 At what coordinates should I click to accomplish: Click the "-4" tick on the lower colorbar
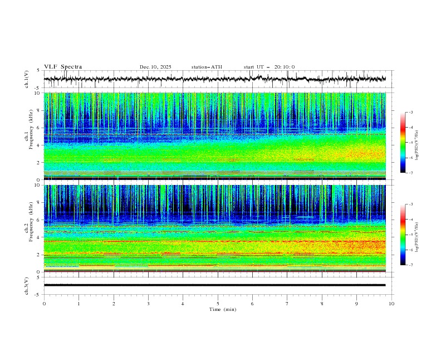[411, 220]
